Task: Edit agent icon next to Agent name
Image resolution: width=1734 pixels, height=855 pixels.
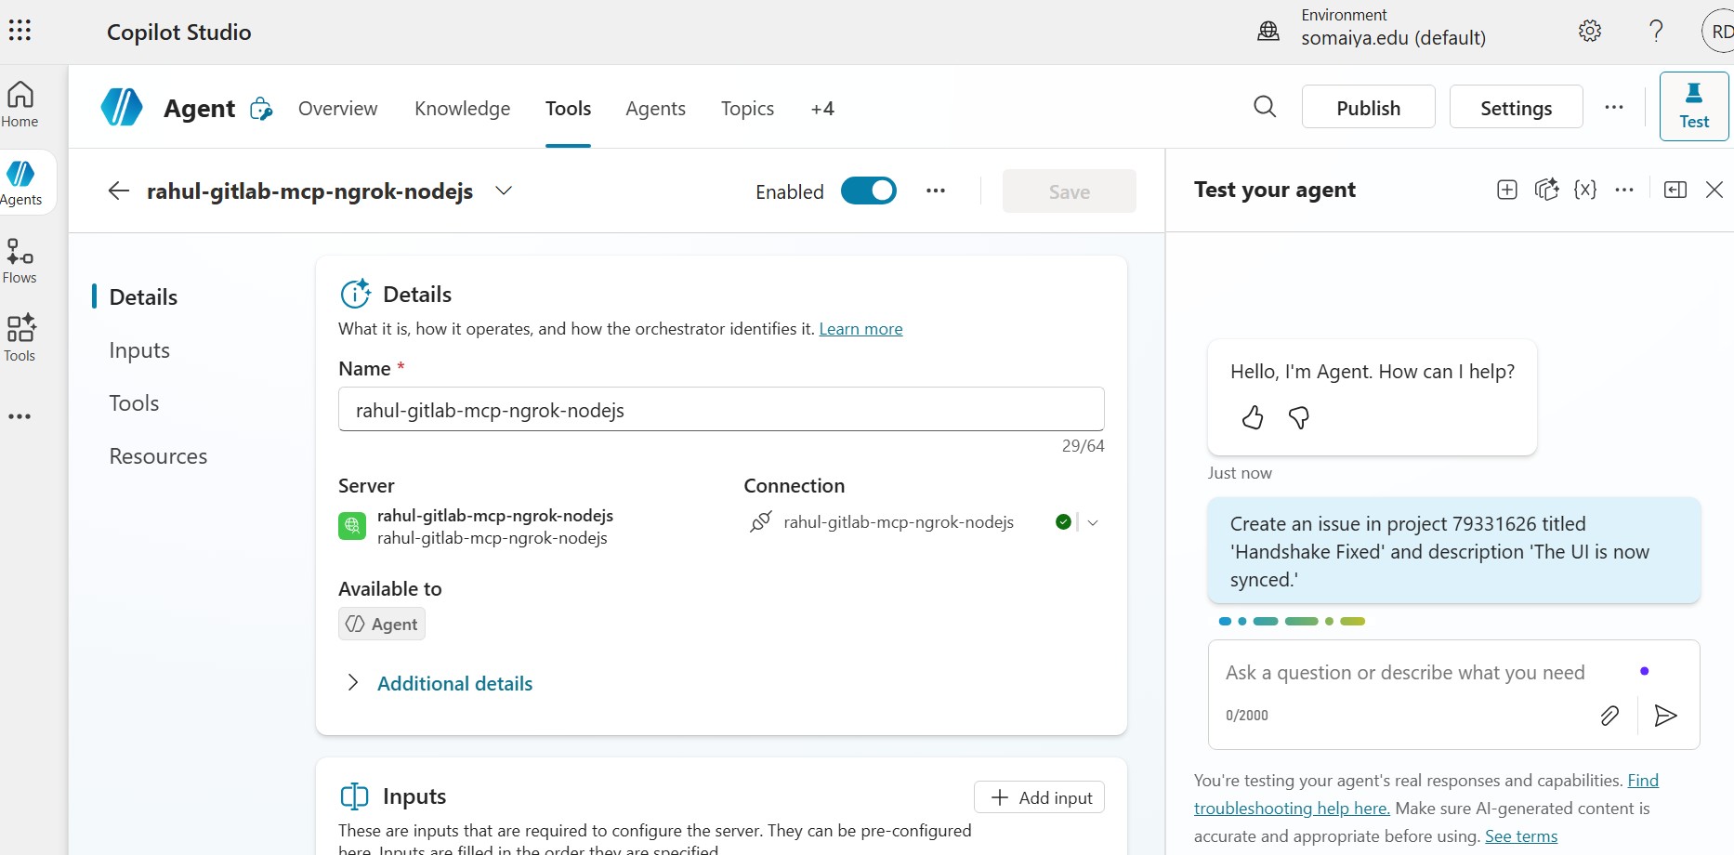Action: (x=262, y=109)
